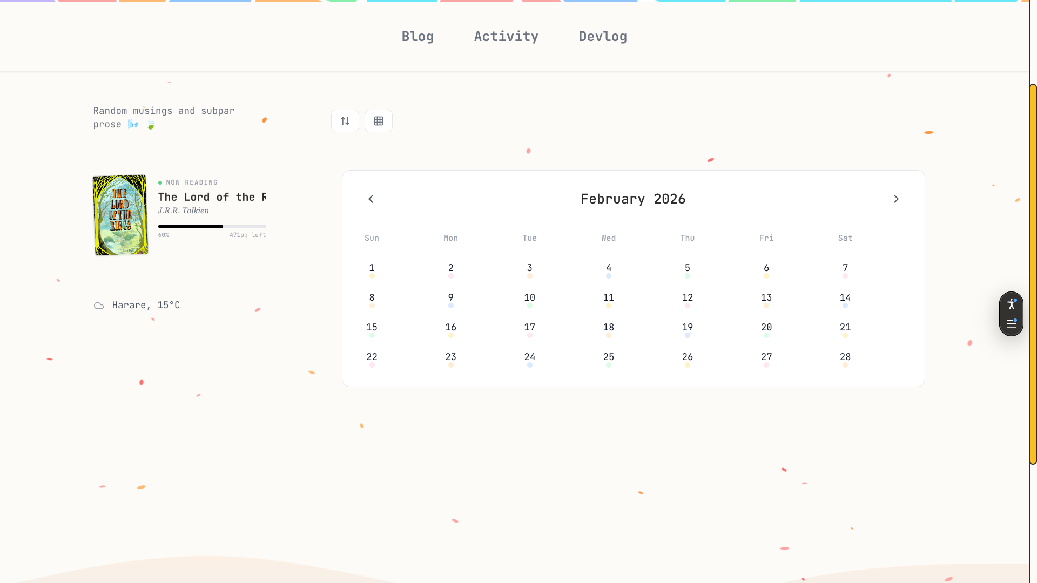Image resolution: width=1037 pixels, height=583 pixels.
Task: Select February 1 on the calendar
Action: pyautogui.click(x=372, y=268)
